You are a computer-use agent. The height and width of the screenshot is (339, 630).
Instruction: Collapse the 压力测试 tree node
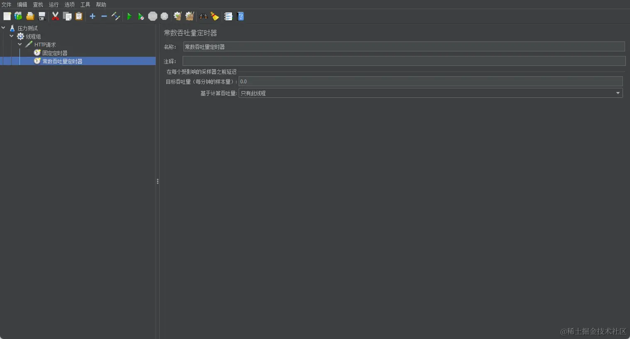click(3, 28)
